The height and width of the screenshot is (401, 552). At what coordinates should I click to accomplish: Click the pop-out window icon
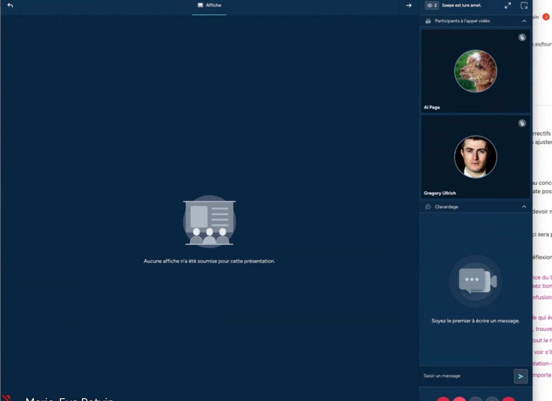[524, 6]
